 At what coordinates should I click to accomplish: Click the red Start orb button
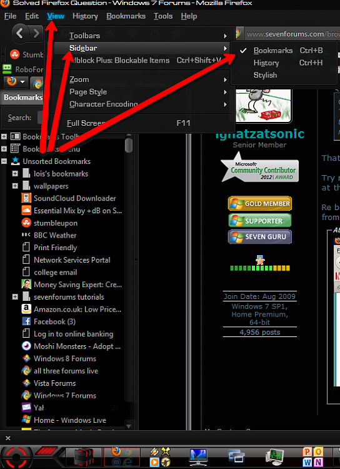16,457
